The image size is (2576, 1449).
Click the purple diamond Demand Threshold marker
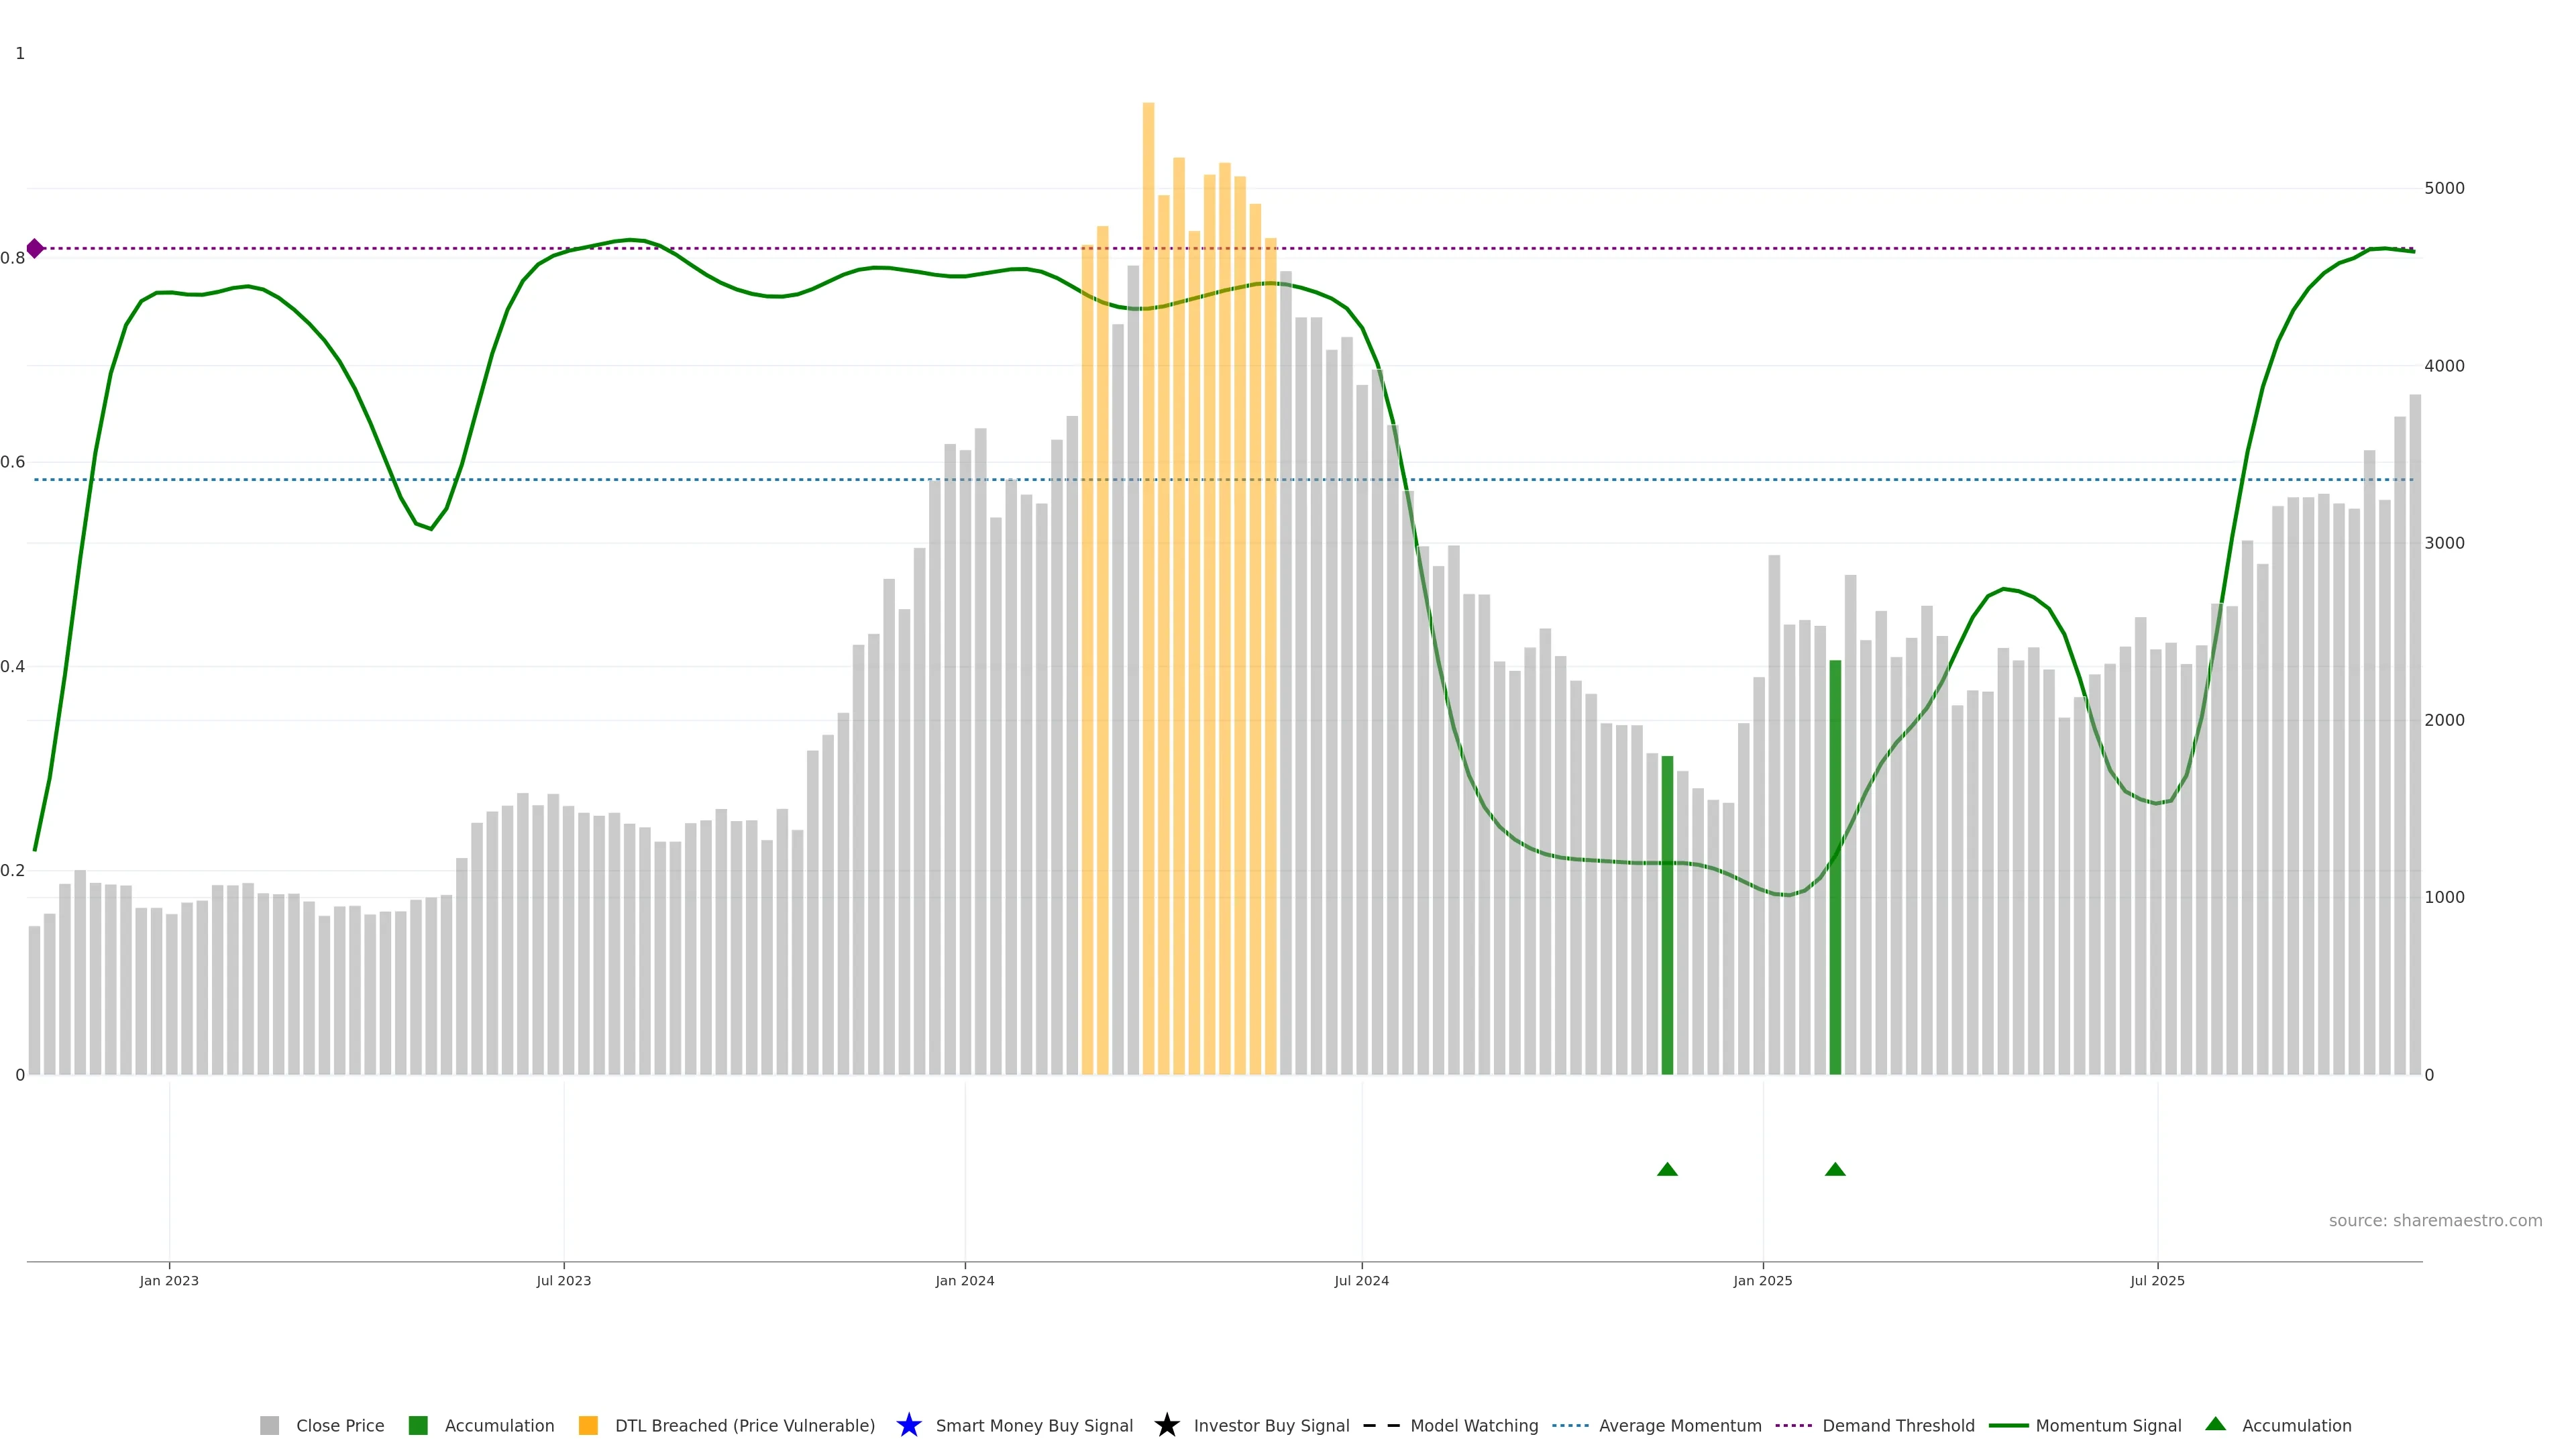point(35,248)
